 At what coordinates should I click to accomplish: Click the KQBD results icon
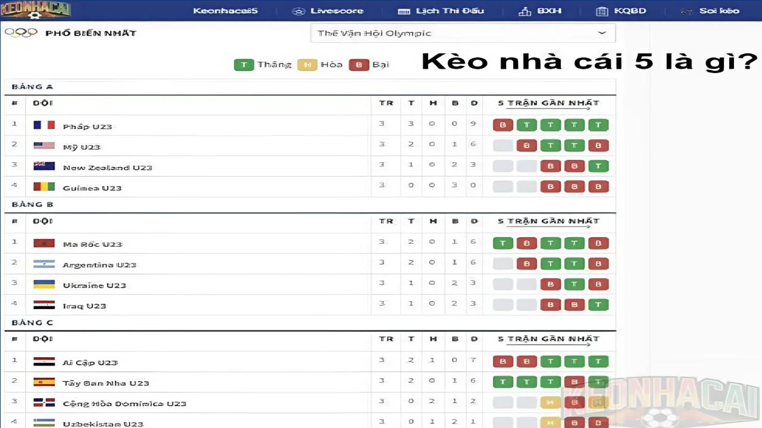coord(602,11)
